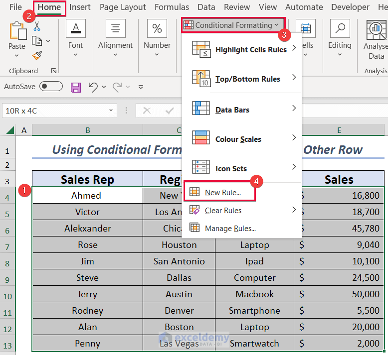Choose New Rule from the menu
The height and width of the screenshot is (355, 388).
pos(222,192)
